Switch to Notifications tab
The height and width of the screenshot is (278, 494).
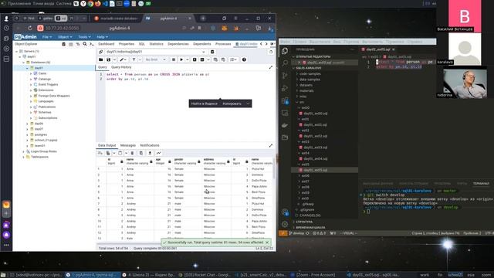pyautogui.click(x=150, y=145)
